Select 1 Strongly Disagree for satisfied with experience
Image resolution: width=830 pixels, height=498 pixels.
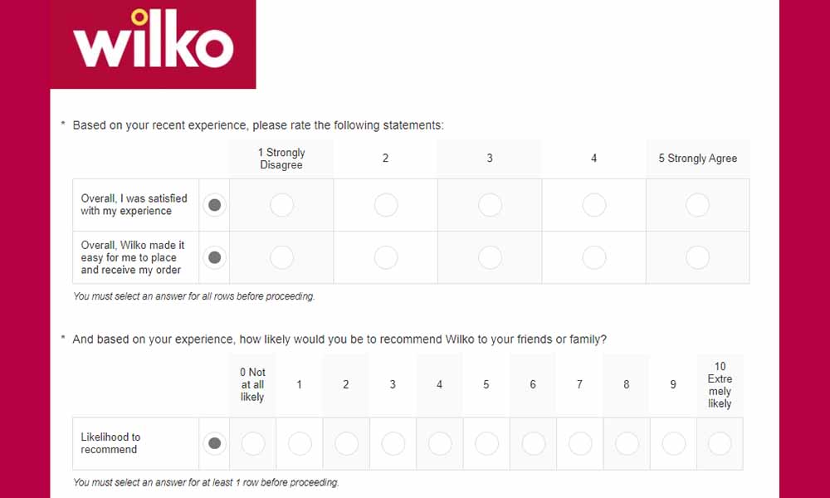[x=281, y=205]
